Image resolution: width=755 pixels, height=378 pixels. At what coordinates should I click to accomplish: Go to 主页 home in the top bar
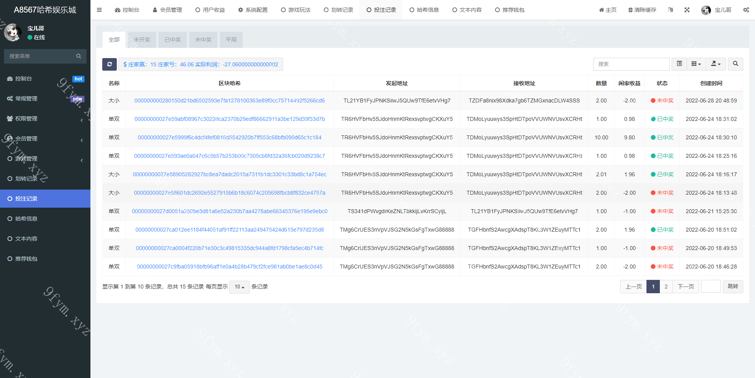[x=608, y=10]
